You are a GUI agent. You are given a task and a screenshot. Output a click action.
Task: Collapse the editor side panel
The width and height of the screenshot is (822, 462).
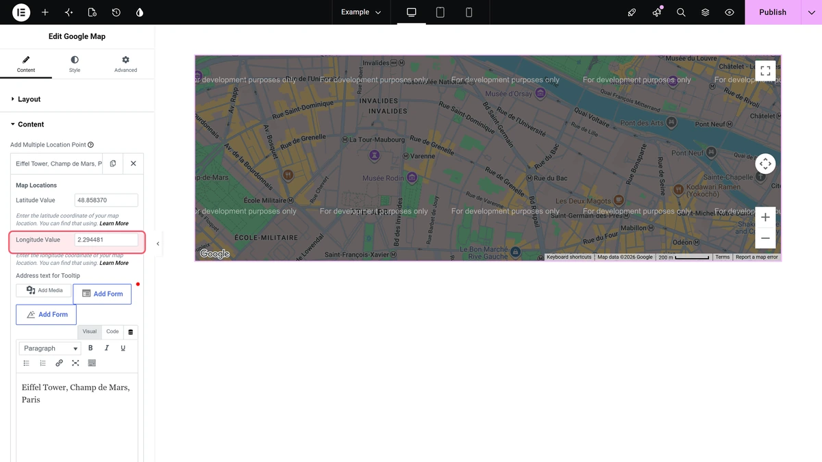pos(158,244)
